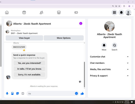
Task: Open the notifications bell in top bar
Action: pos(121,12)
